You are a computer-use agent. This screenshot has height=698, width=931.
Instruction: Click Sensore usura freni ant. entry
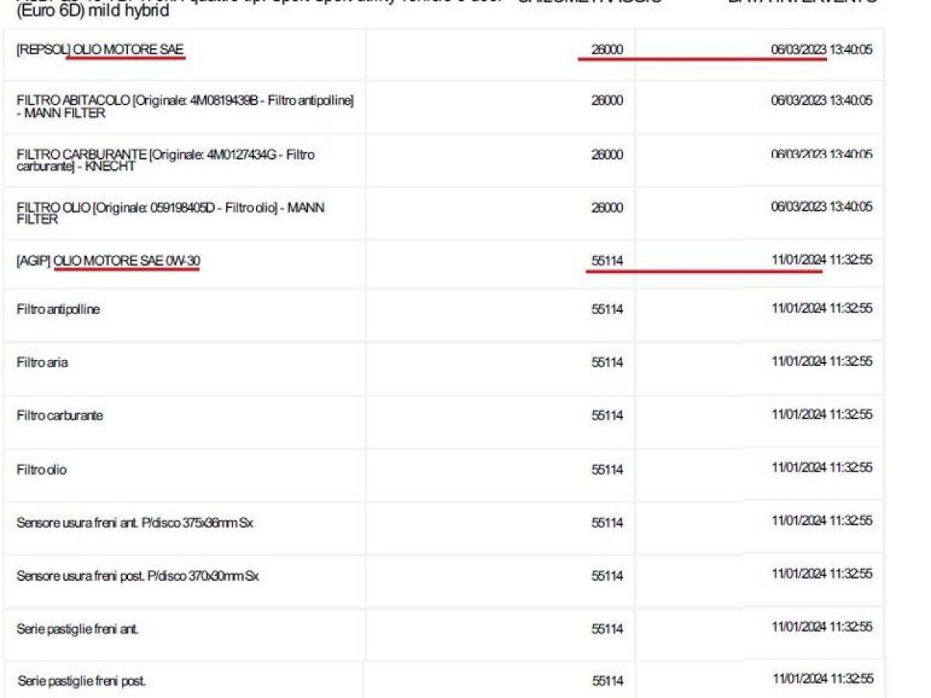(134, 523)
